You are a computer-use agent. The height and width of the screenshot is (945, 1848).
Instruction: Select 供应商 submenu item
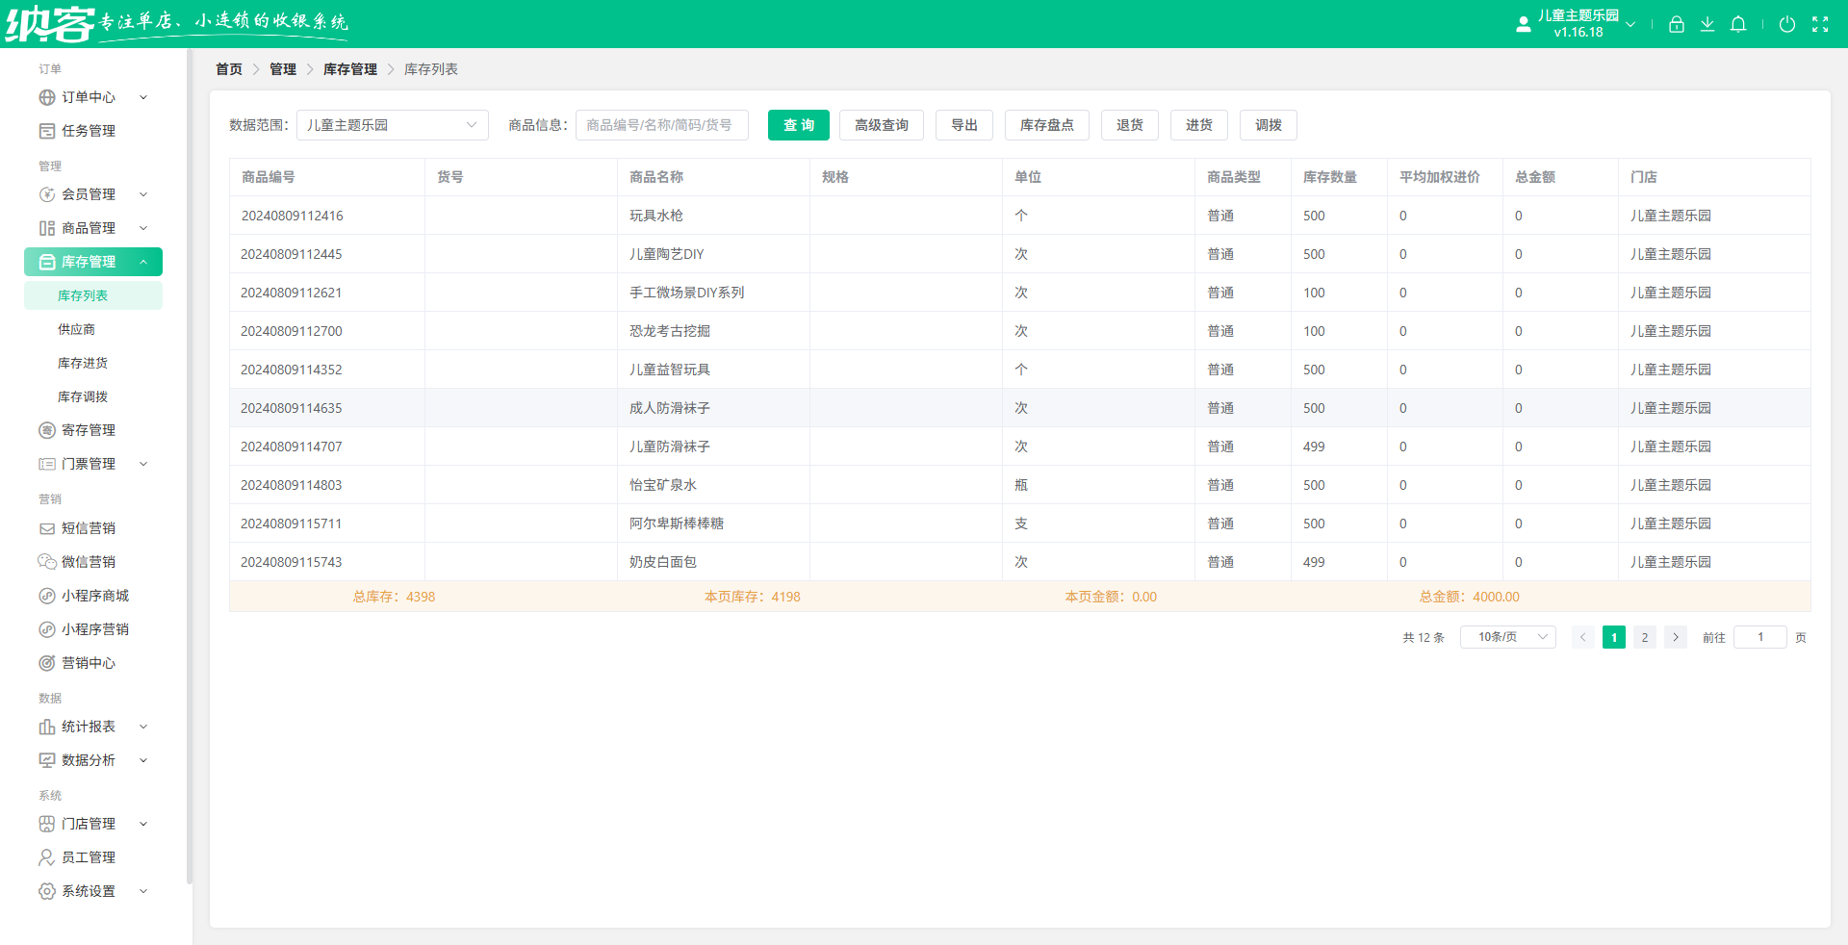tap(76, 329)
